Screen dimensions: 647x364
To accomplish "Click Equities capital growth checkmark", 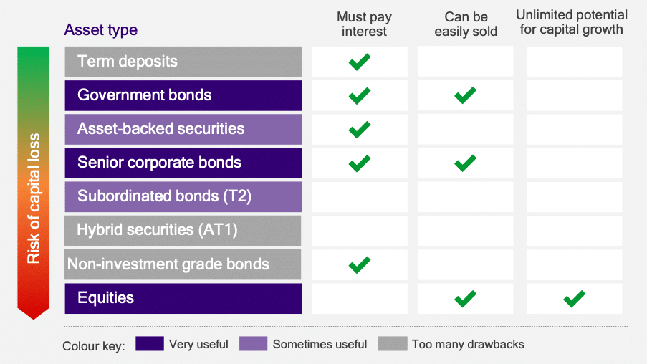I will [x=574, y=298].
